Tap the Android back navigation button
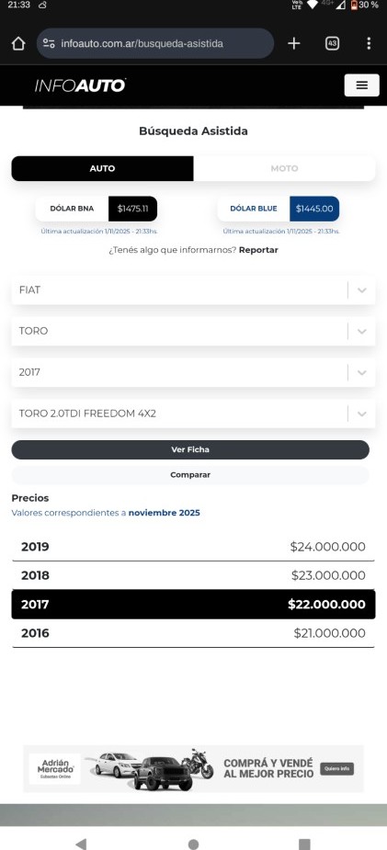 tap(81, 844)
